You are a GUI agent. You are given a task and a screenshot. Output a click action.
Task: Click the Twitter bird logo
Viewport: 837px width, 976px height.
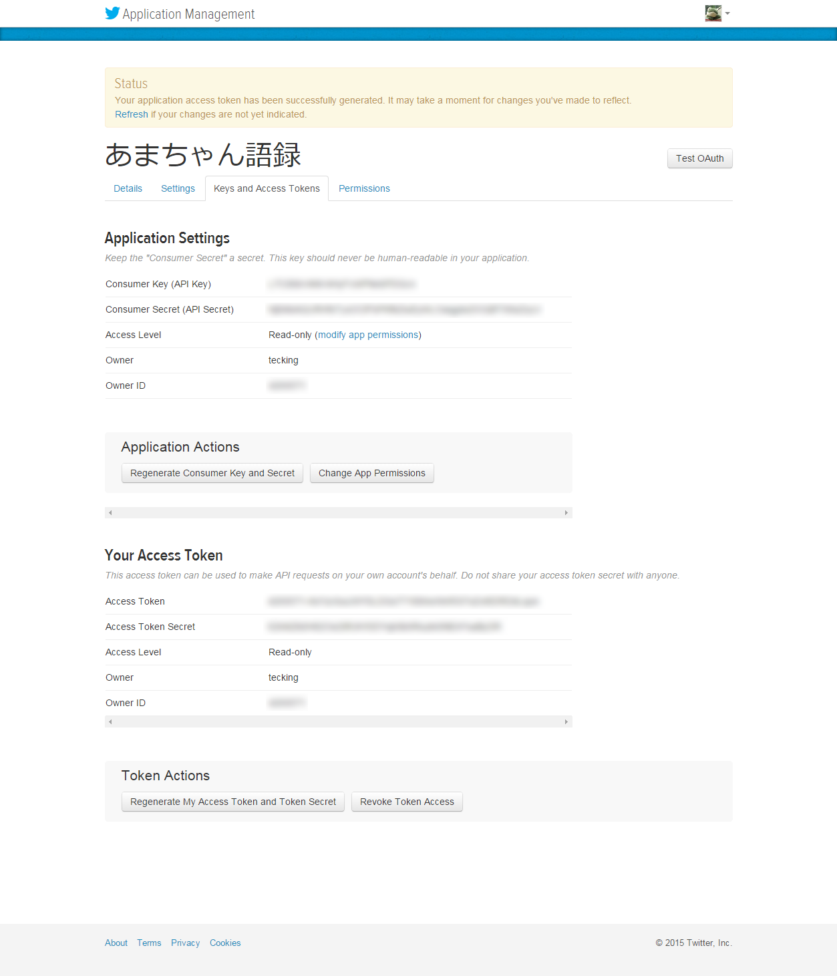click(x=112, y=13)
